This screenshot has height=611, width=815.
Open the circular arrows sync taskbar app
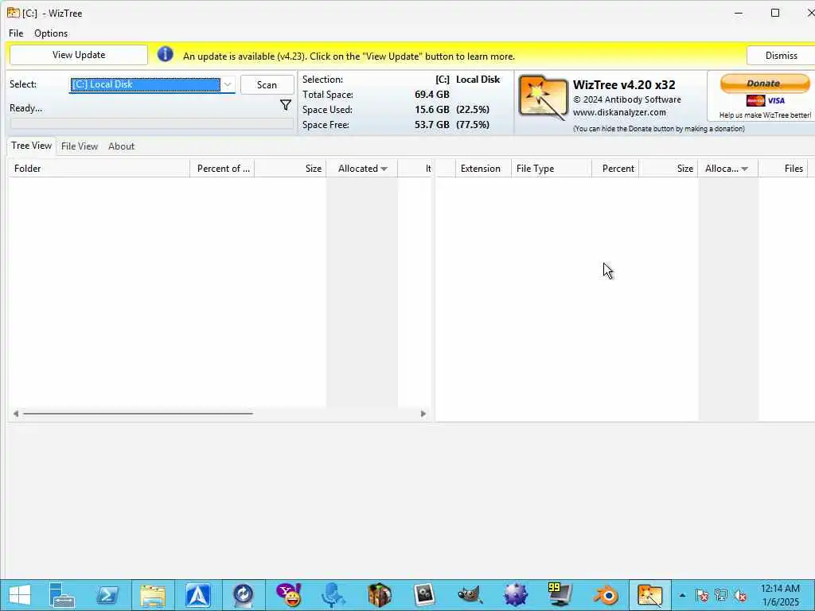point(244,595)
